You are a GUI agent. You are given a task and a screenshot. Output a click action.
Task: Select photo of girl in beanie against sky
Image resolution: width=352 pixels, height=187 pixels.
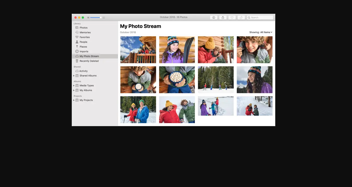coord(255,80)
